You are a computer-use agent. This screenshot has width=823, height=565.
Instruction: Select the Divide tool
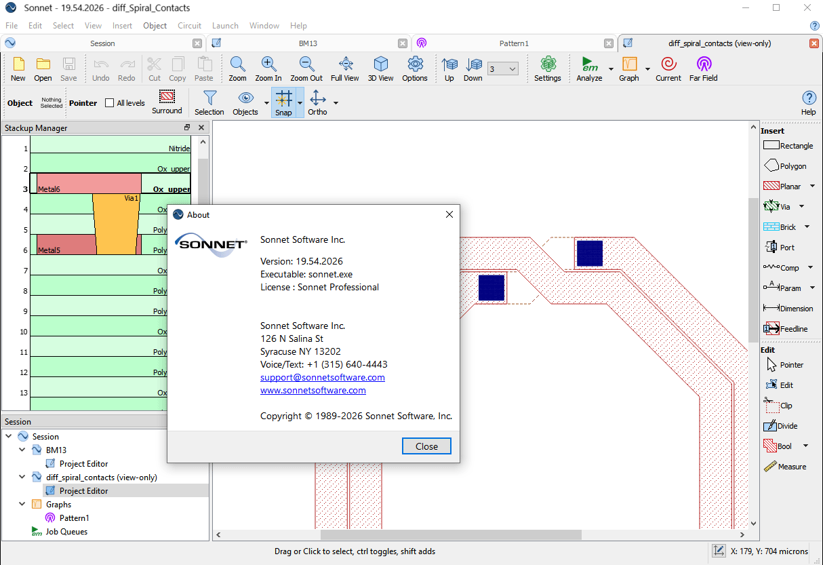coord(780,425)
